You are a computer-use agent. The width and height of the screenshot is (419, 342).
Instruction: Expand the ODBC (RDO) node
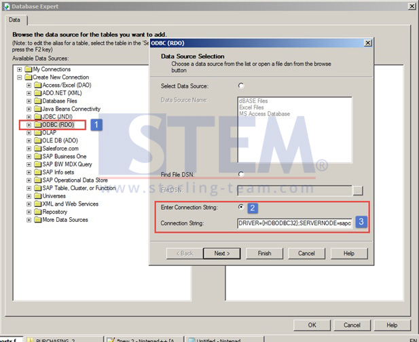(x=29, y=125)
